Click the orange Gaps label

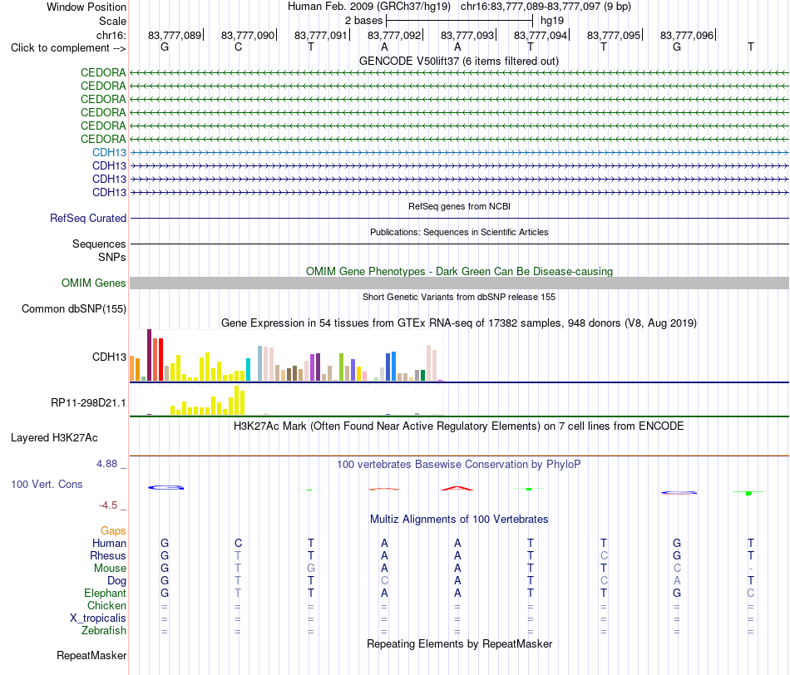[x=113, y=530]
